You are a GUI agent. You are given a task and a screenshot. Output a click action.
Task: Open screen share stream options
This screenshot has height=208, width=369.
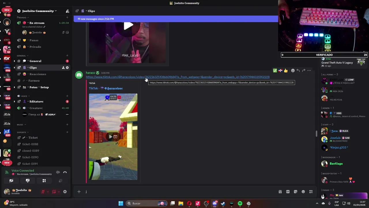28,181
